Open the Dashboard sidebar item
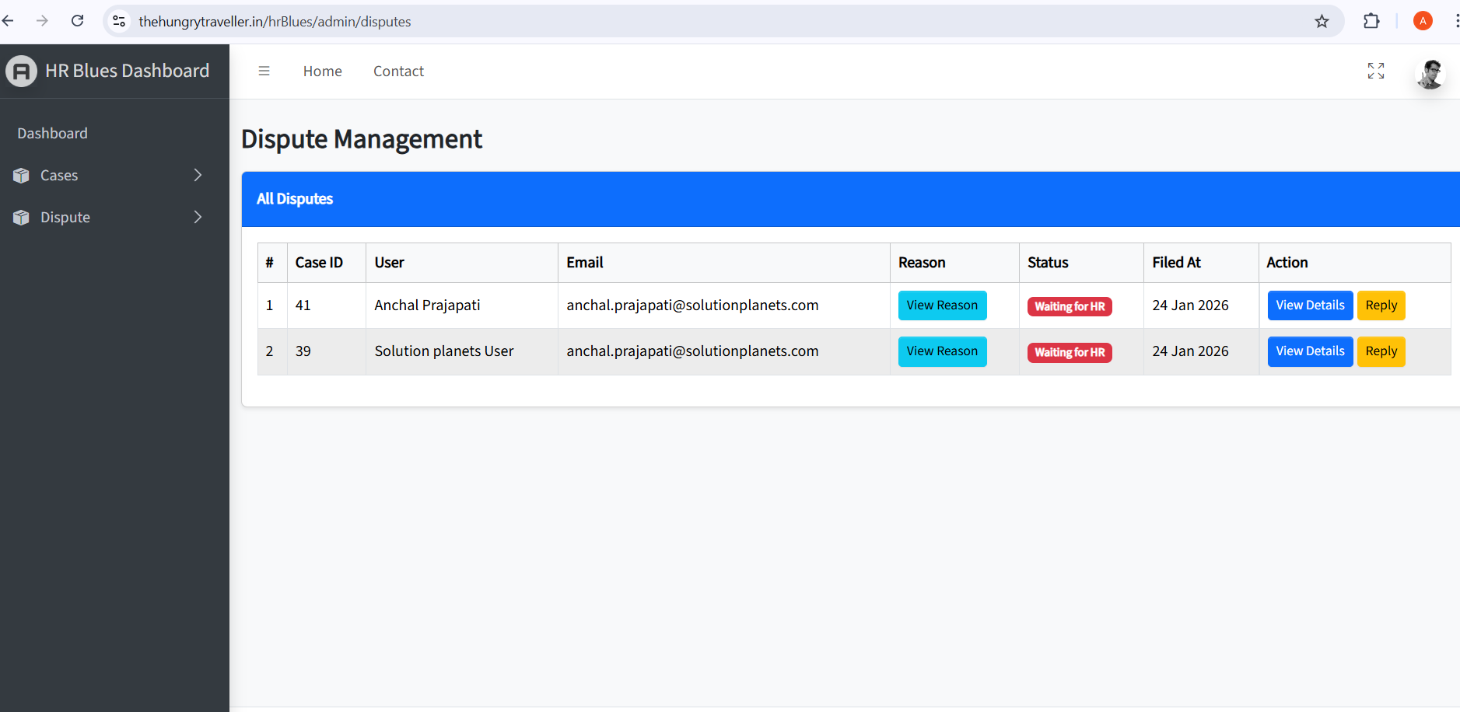1460x712 pixels. click(x=53, y=134)
